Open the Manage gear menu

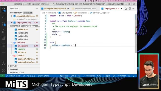click(x=4, y=71)
